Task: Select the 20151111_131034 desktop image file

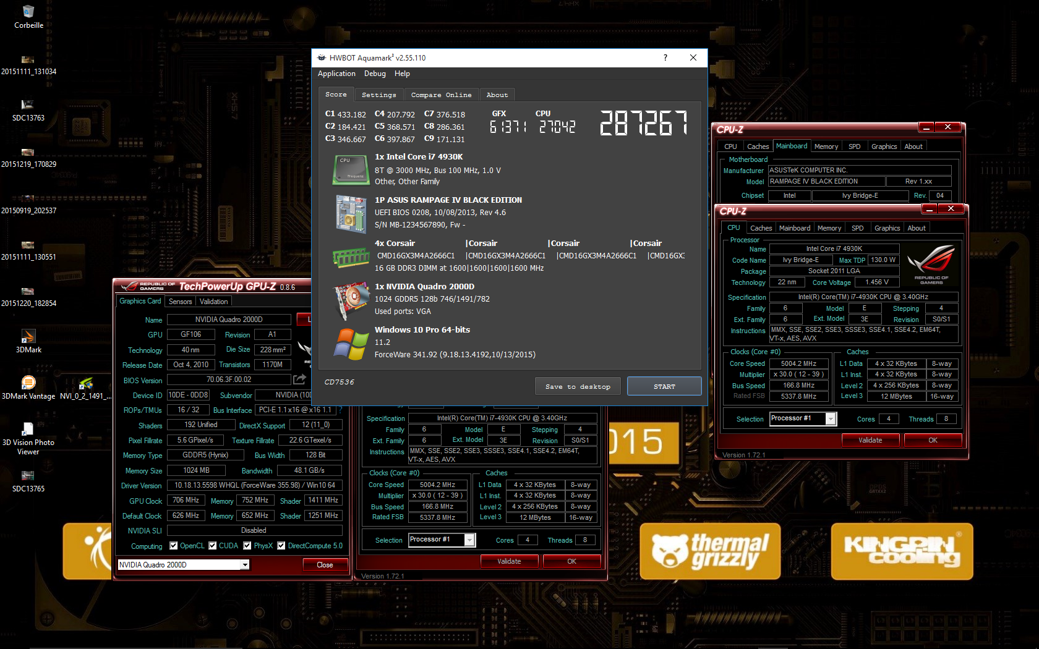Action: [x=28, y=59]
